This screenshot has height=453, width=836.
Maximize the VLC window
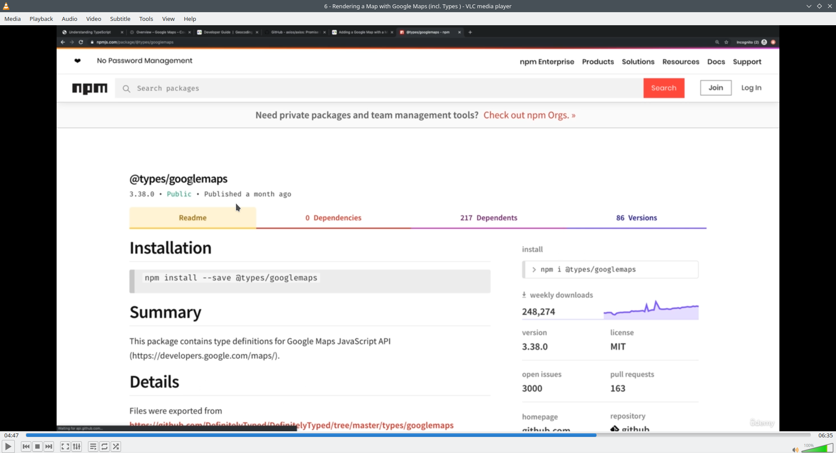[x=819, y=6]
